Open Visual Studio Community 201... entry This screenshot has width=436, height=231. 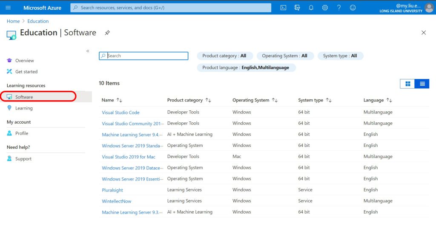[x=133, y=124]
